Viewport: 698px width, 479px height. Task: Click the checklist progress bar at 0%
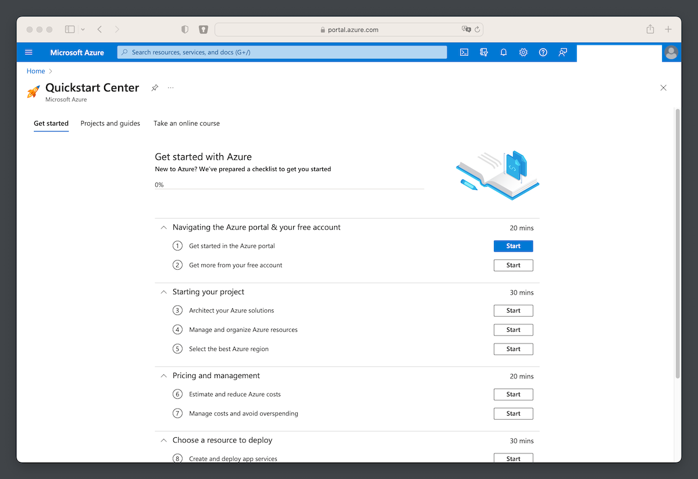[x=289, y=189]
